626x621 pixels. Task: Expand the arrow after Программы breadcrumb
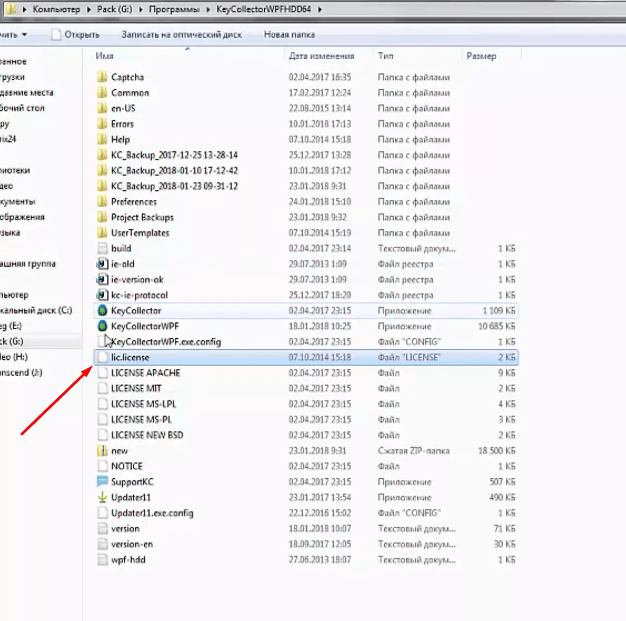(x=208, y=9)
